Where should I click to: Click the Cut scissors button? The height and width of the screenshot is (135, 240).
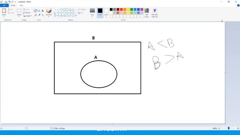click(10, 9)
